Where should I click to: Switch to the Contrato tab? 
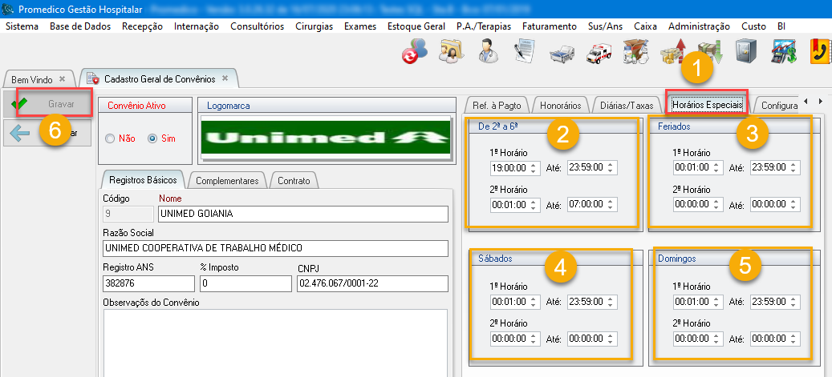point(294,181)
